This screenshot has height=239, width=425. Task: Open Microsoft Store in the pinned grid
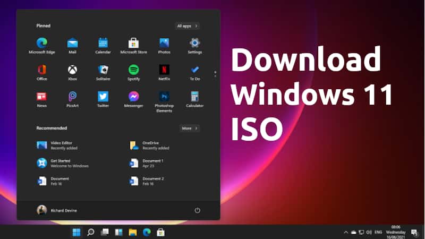tap(134, 46)
